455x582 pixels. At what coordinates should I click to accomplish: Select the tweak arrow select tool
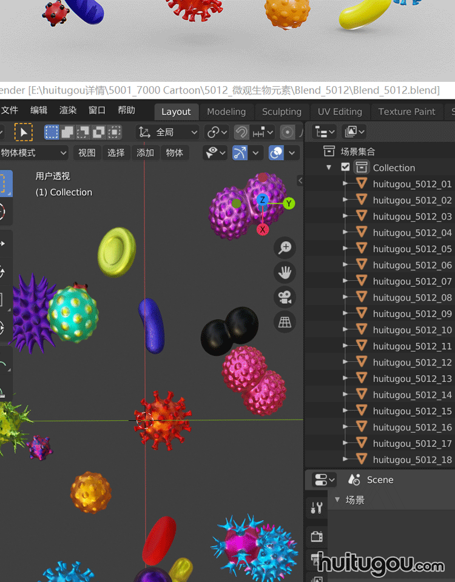click(x=24, y=132)
